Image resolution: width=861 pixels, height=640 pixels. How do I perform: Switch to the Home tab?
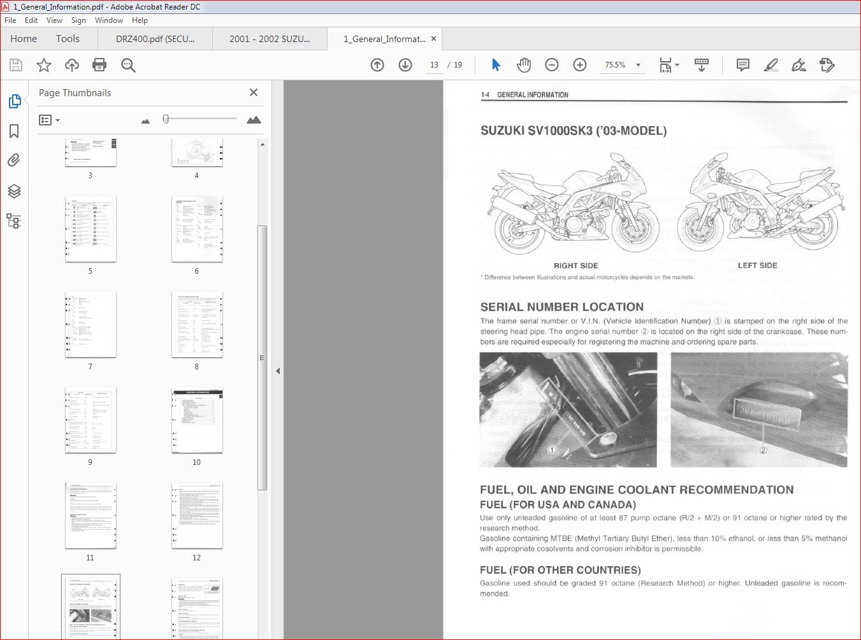24,39
